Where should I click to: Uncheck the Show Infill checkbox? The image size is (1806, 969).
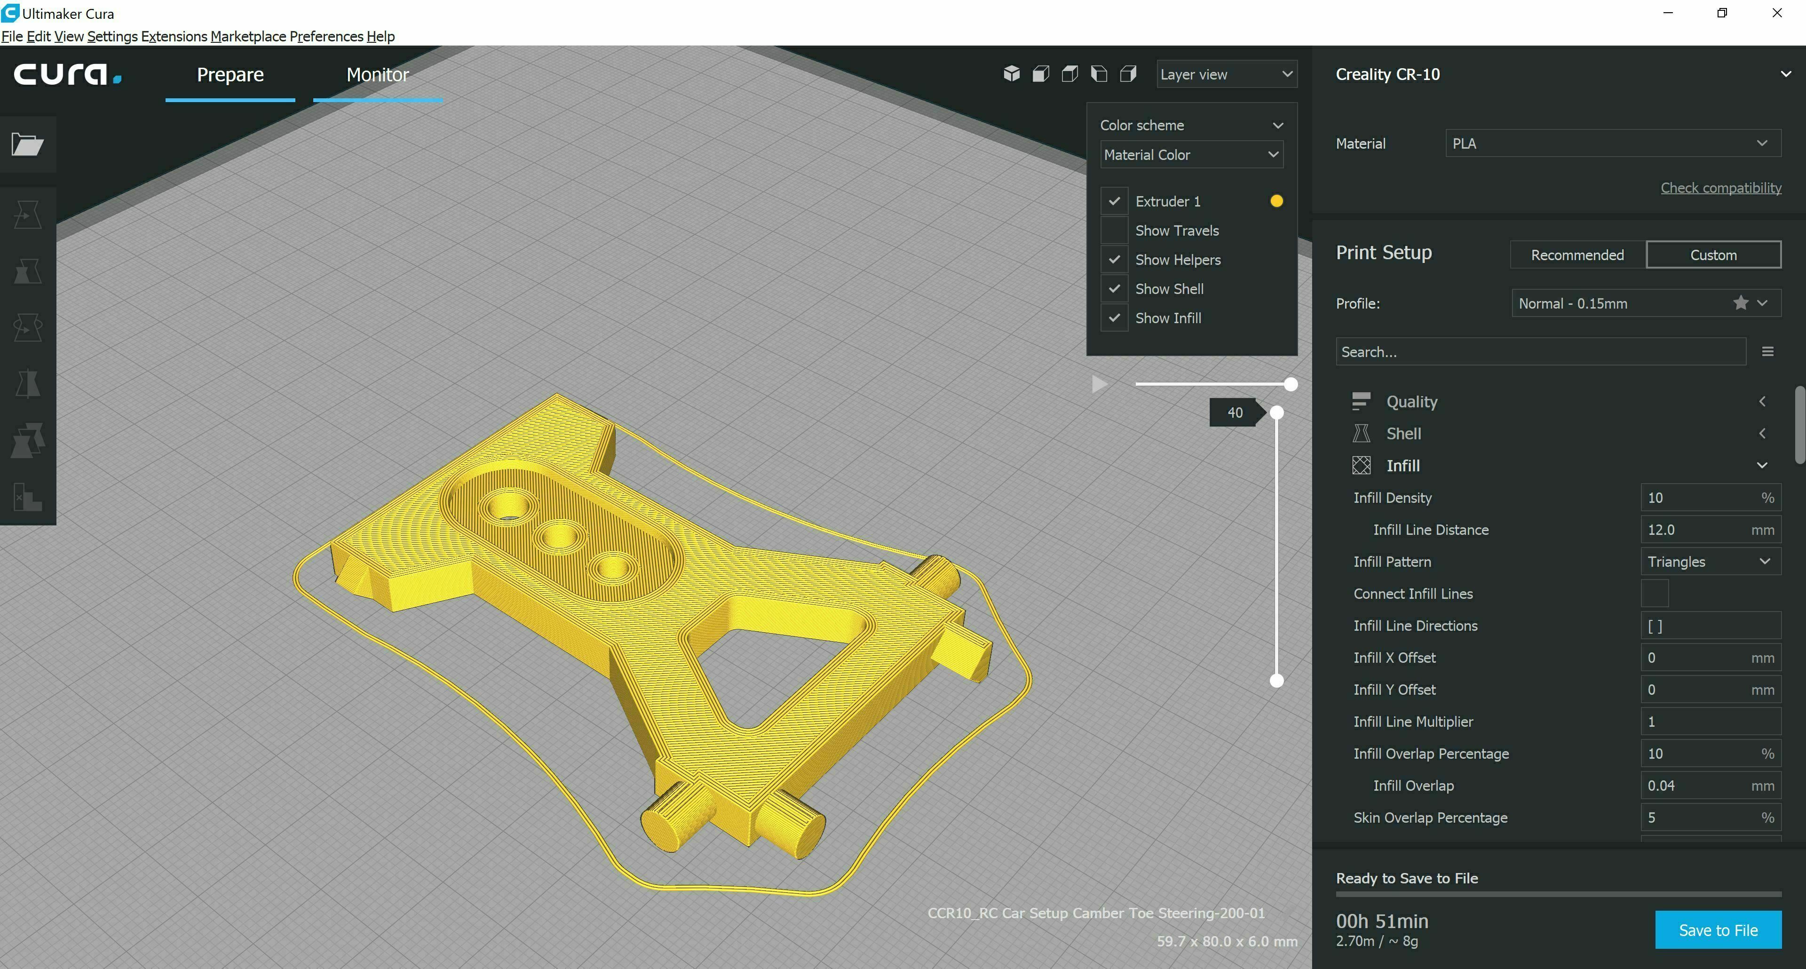(x=1114, y=318)
